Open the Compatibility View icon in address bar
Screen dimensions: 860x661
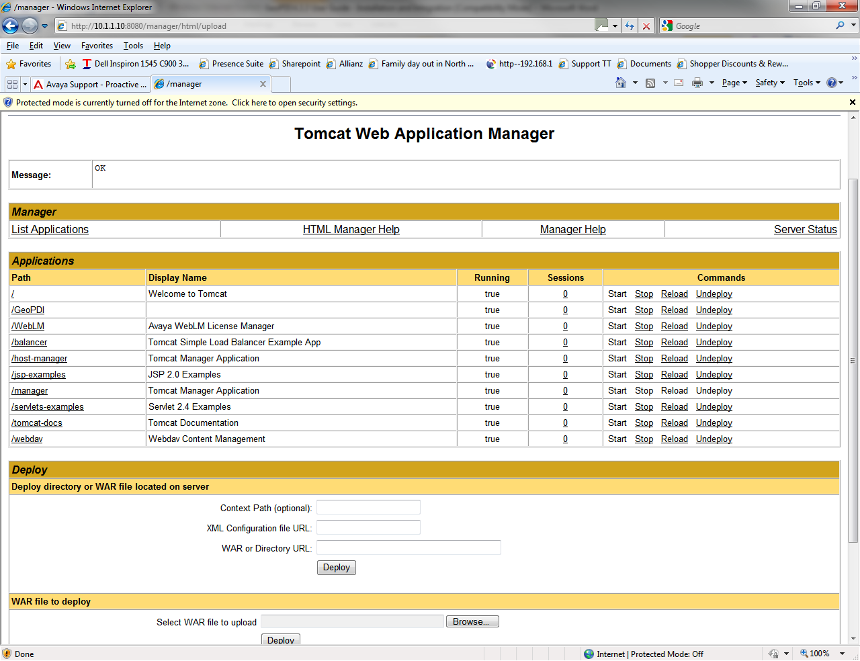601,25
